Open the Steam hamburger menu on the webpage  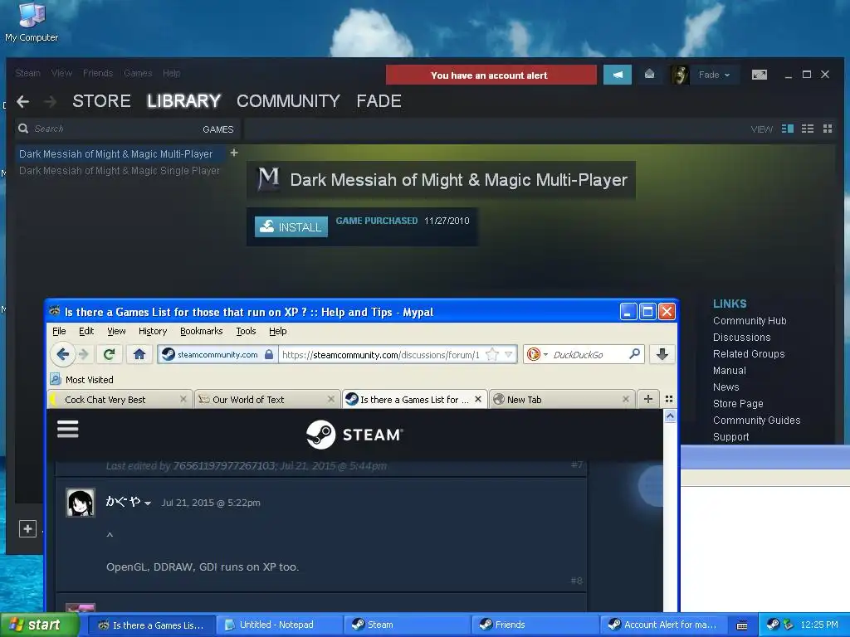68,429
